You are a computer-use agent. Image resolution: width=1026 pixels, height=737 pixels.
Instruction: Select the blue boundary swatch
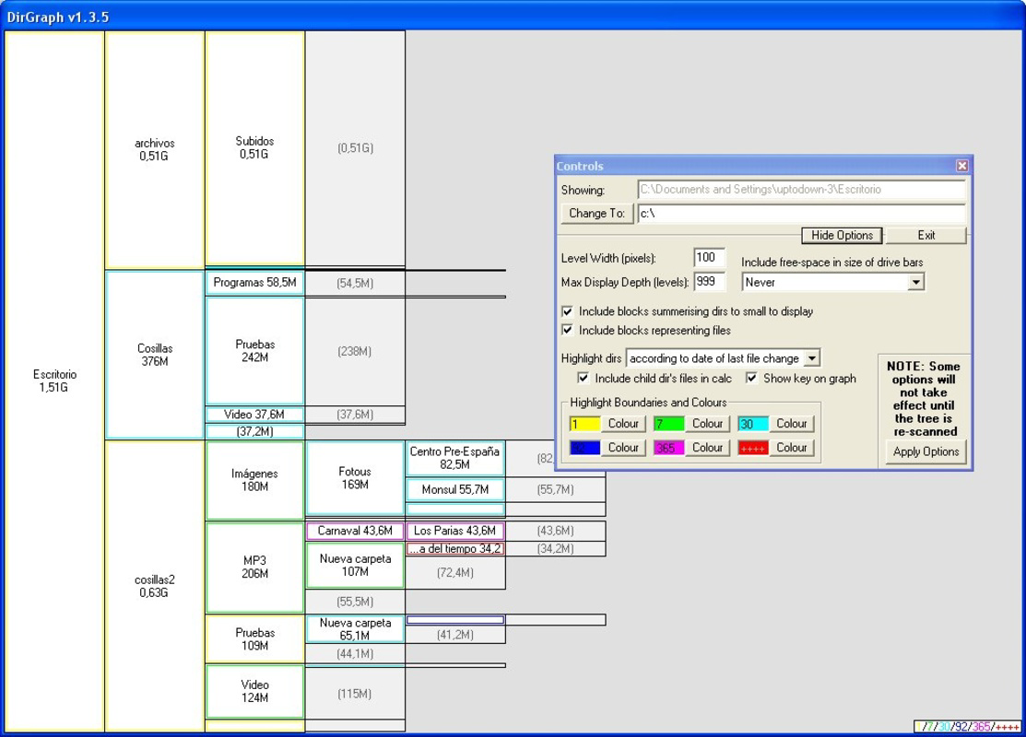tap(584, 448)
